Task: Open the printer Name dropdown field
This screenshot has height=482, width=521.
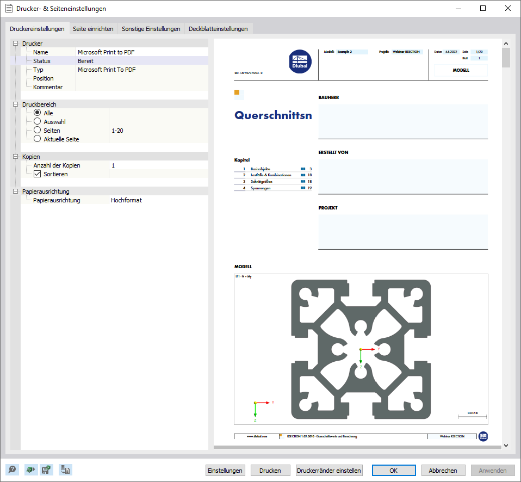Action: coord(142,52)
